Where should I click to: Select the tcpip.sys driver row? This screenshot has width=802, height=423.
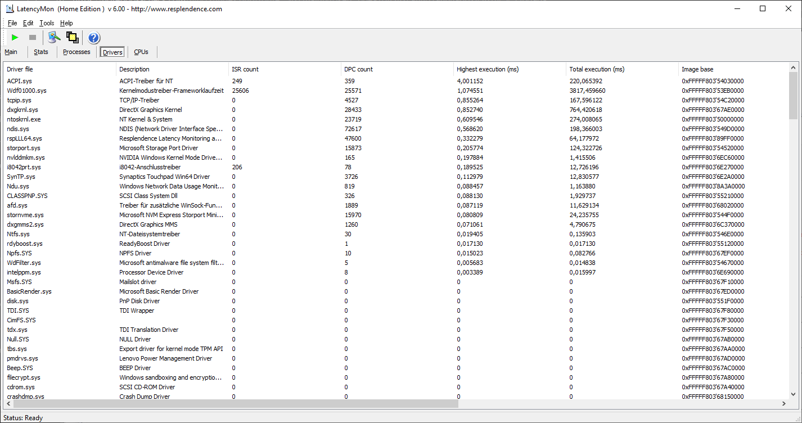click(397, 100)
